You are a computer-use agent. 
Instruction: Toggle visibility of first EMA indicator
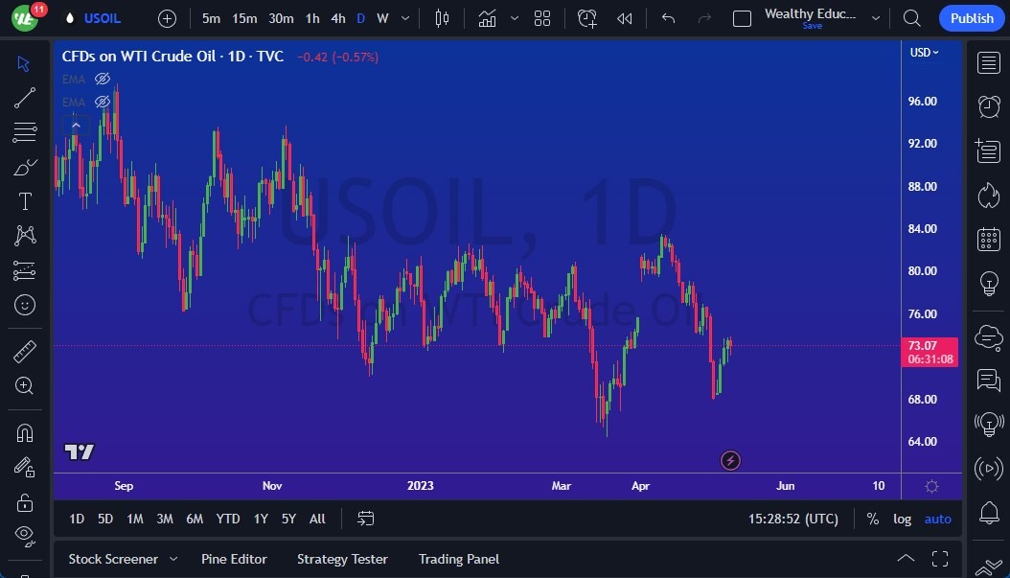pyautogui.click(x=103, y=80)
